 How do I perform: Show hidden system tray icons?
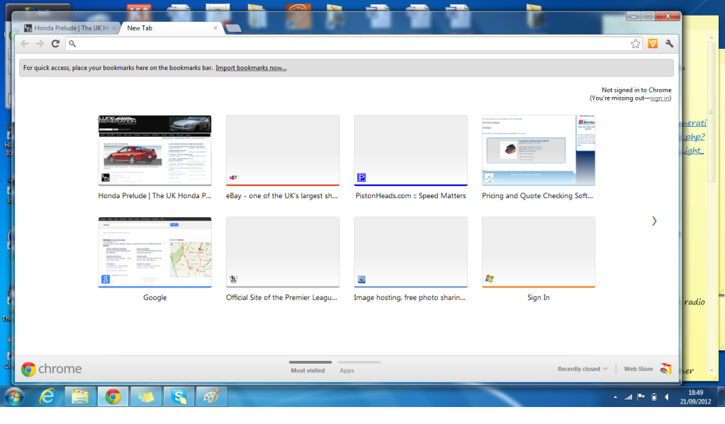click(615, 397)
